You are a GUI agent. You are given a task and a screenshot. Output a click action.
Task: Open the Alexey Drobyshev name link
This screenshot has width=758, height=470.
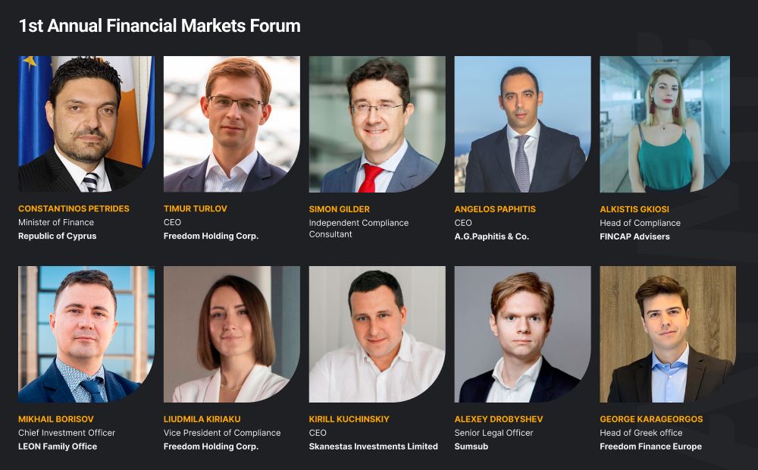pyautogui.click(x=498, y=419)
